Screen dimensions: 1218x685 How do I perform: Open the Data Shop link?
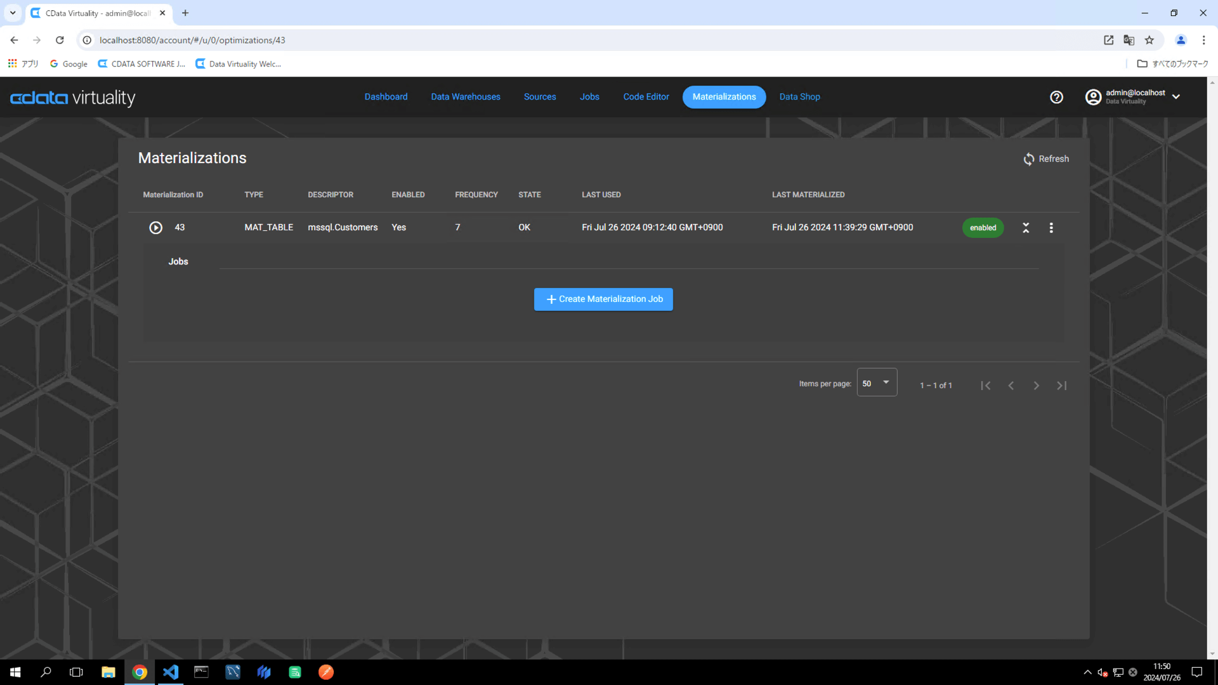tap(799, 97)
